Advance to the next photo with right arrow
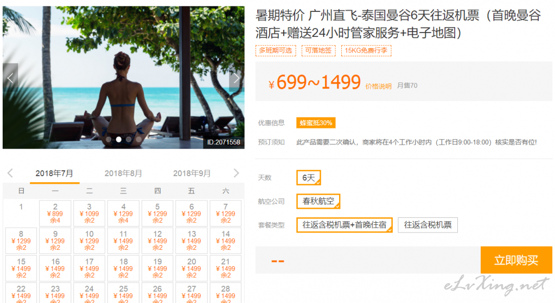The width and height of the screenshot is (555, 303). (237, 78)
